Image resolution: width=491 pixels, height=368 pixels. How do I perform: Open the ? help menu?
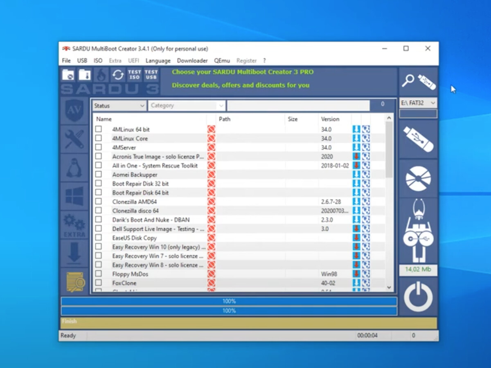[x=264, y=61]
